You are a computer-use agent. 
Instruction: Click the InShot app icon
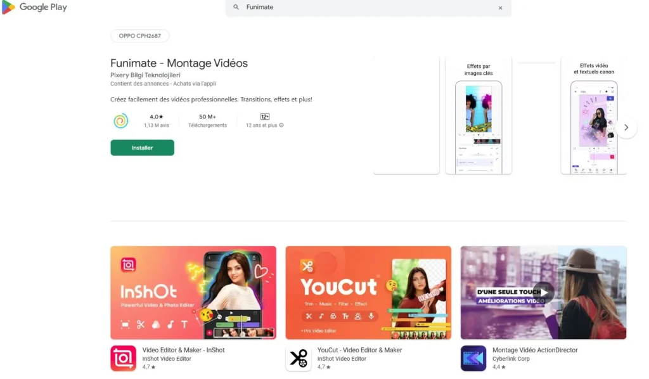[124, 358]
